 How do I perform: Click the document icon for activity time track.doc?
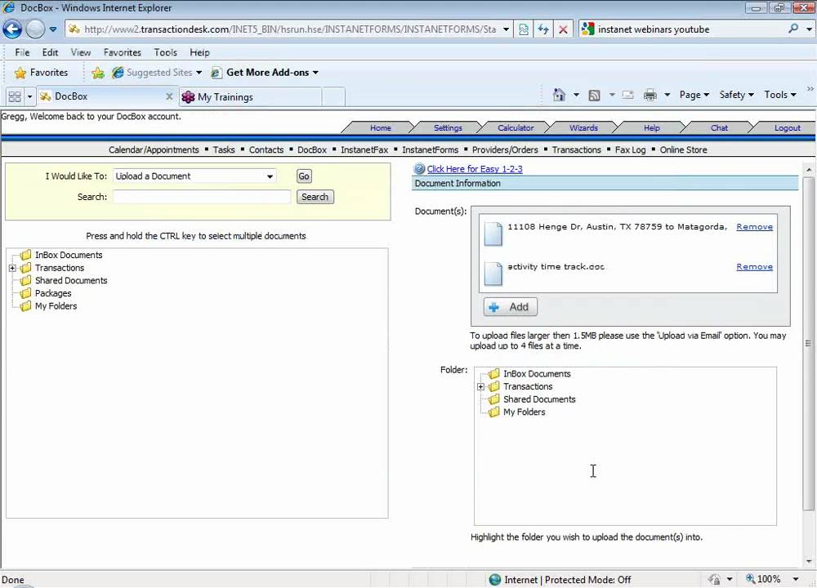pos(493,274)
